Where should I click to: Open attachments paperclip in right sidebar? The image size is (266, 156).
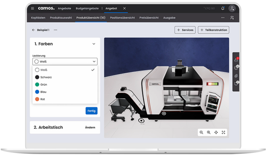pos(236,76)
